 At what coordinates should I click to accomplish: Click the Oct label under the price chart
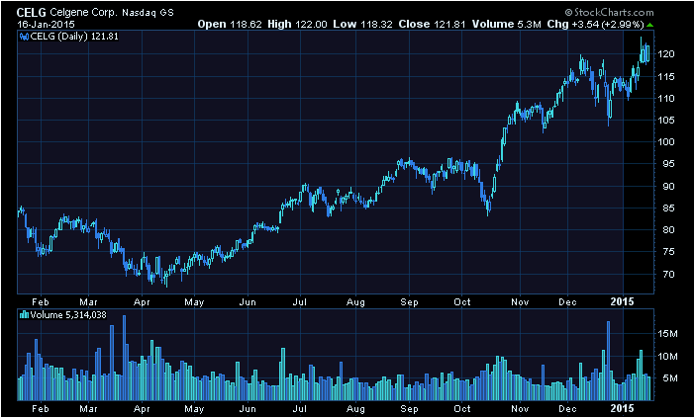(462, 302)
